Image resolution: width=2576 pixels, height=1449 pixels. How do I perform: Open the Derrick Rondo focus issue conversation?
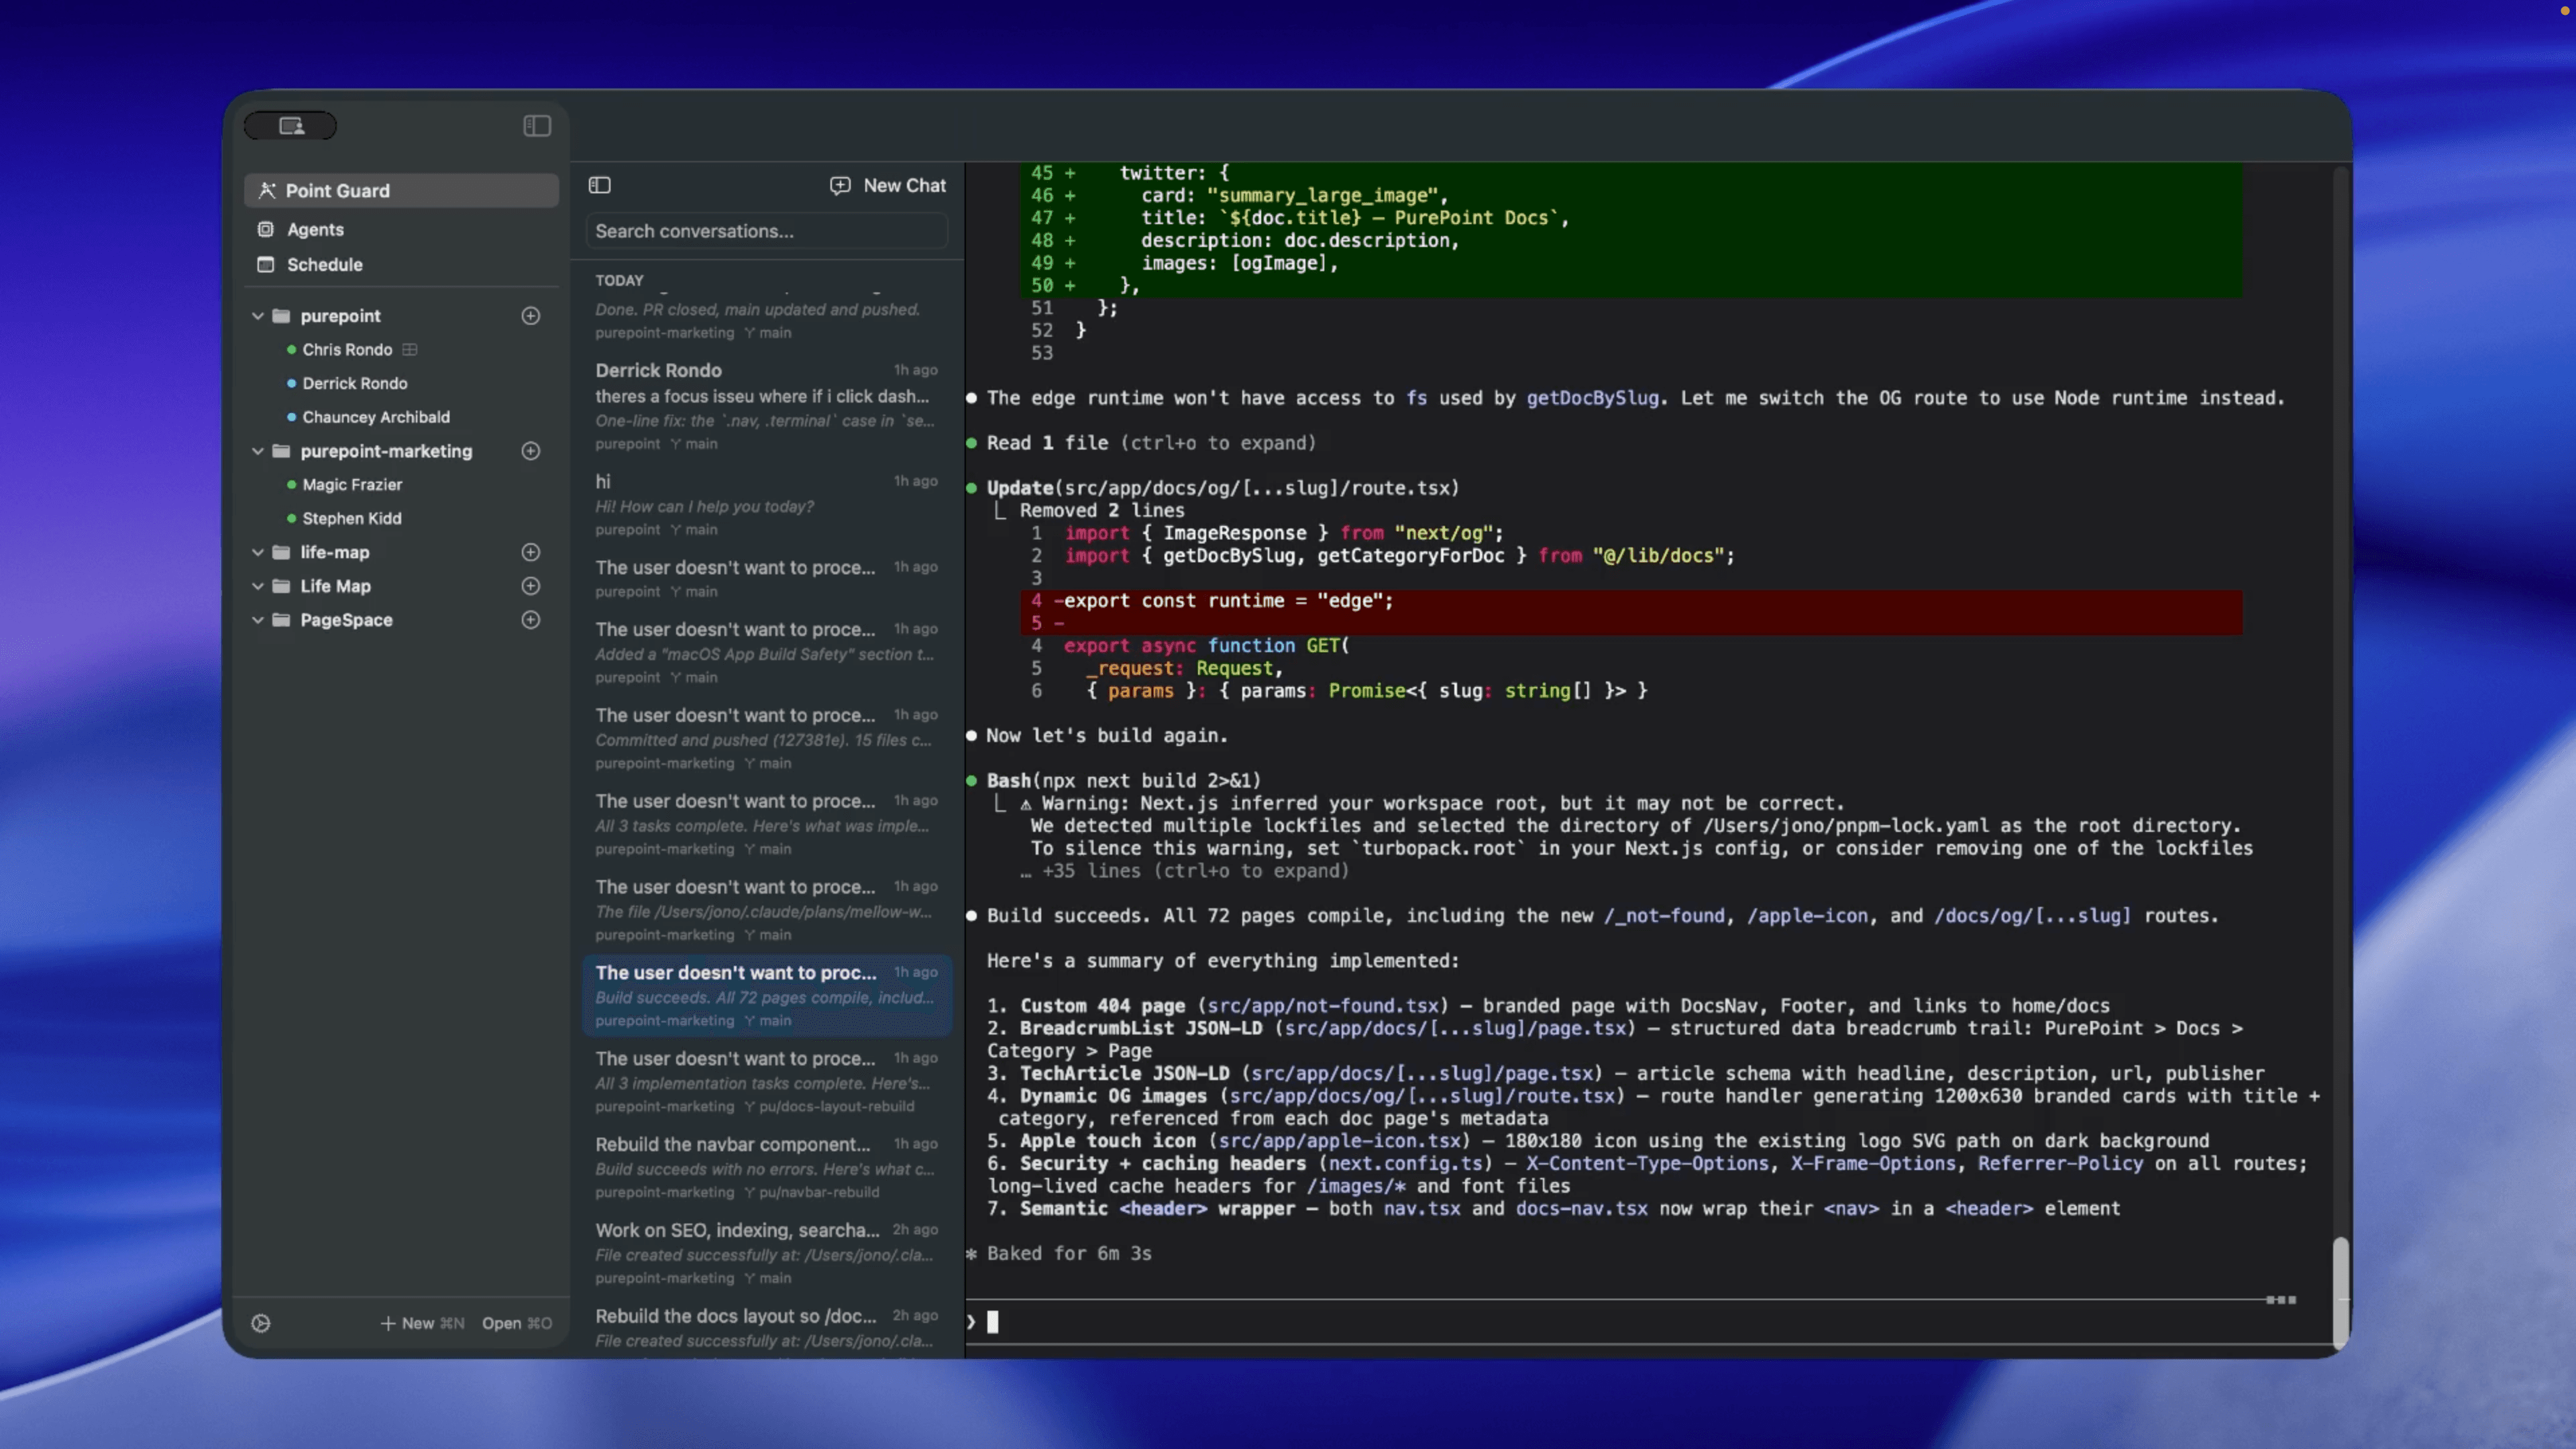point(767,406)
